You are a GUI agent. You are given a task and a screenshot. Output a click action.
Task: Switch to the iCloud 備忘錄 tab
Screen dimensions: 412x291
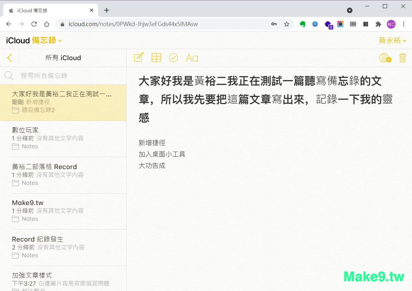[x=51, y=10]
